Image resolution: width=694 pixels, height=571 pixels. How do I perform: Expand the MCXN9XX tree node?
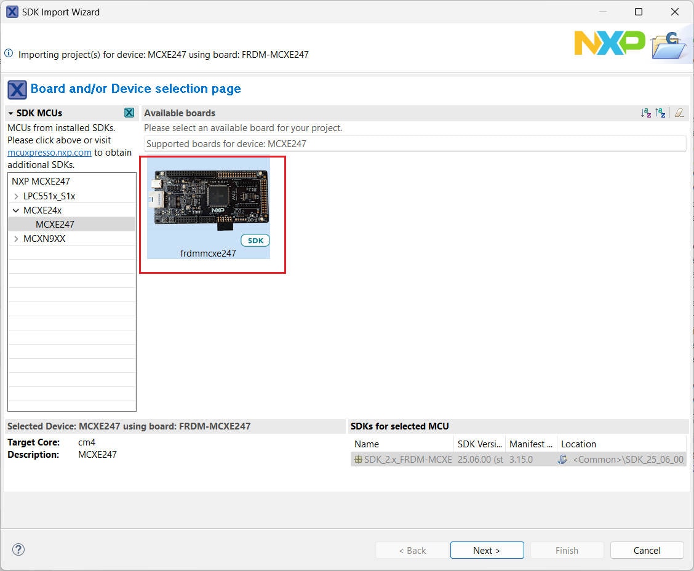[16, 239]
